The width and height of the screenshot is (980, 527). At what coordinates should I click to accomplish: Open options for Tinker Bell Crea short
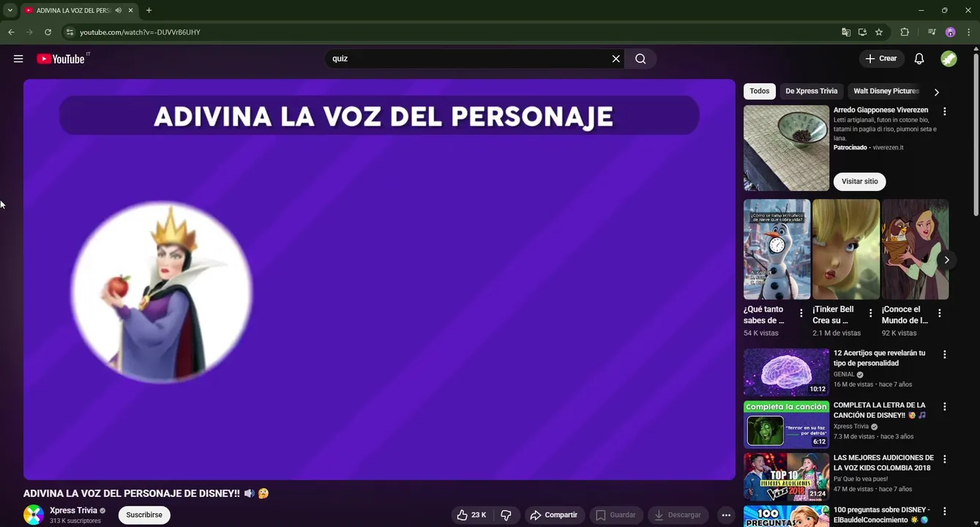870,313
